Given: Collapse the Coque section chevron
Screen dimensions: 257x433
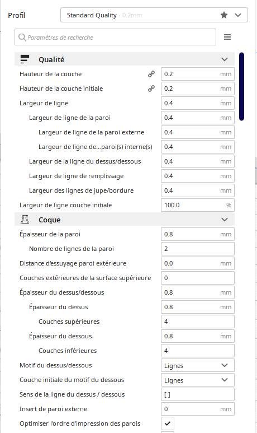Looking at the screenshot, I should coord(225,220).
